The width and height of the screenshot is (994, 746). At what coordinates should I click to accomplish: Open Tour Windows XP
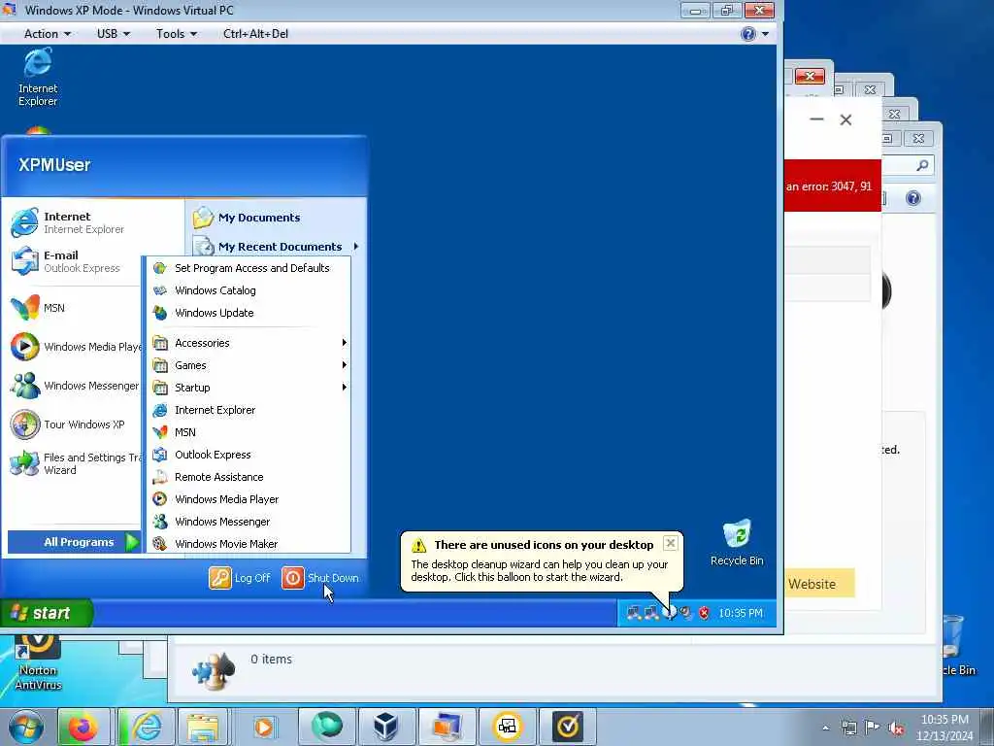(x=68, y=424)
